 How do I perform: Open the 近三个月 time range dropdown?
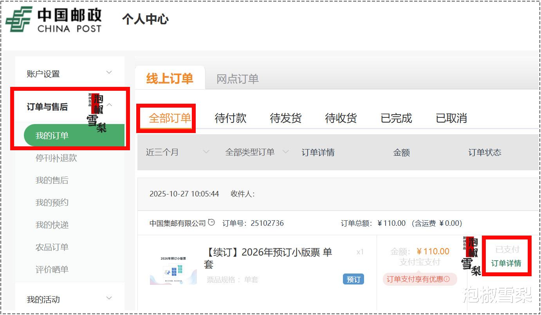pos(178,152)
